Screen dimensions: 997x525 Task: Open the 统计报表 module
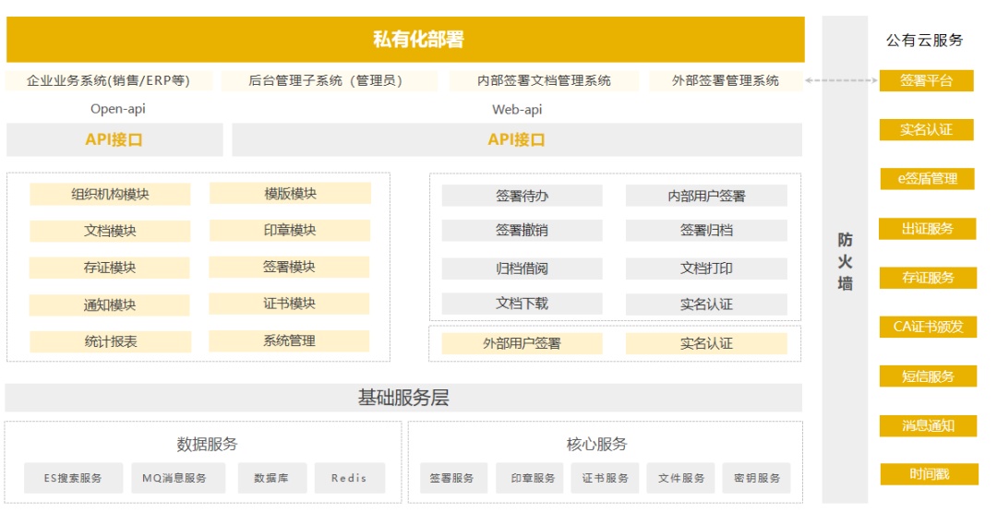coord(110,341)
